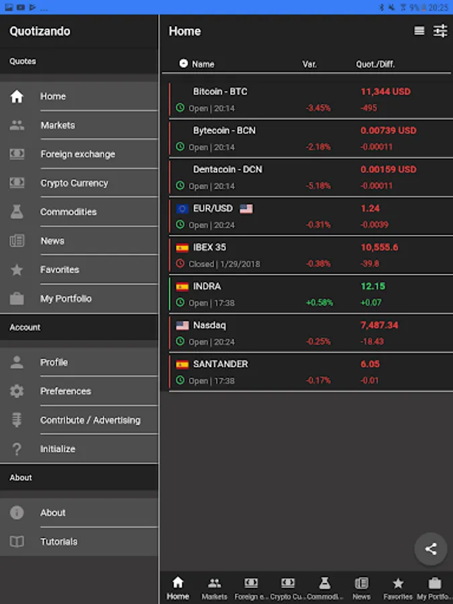The image size is (453, 604).
Task: Open the Preferences gear icon
Action: coord(17,391)
